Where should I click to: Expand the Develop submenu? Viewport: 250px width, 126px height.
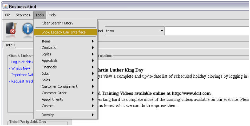tap(65, 115)
